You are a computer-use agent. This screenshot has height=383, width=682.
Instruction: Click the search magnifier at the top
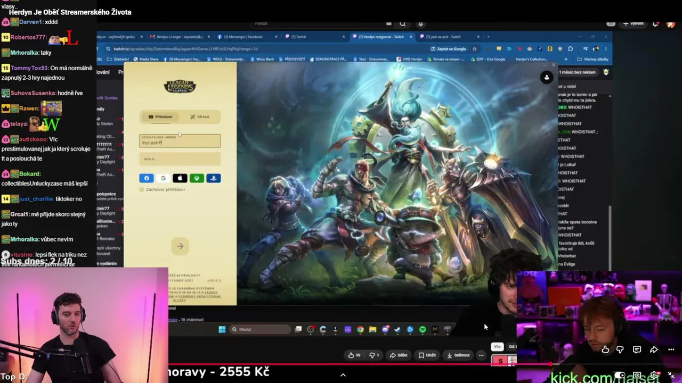pyautogui.click(x=403, y=23)
